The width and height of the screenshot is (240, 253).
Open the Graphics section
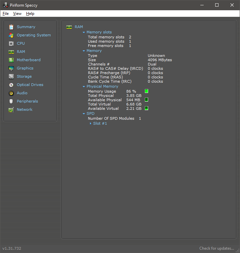[x=25, y=68]
